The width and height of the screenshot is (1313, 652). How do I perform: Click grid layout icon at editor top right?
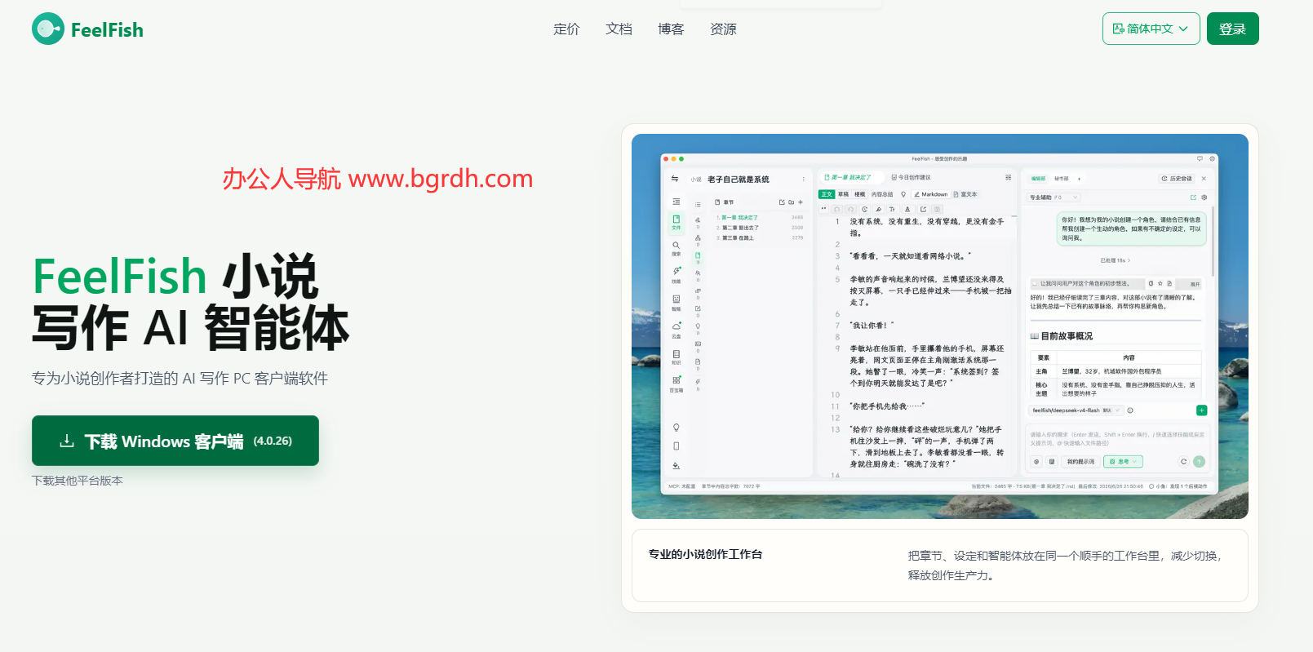click(x=1008, y=177)
